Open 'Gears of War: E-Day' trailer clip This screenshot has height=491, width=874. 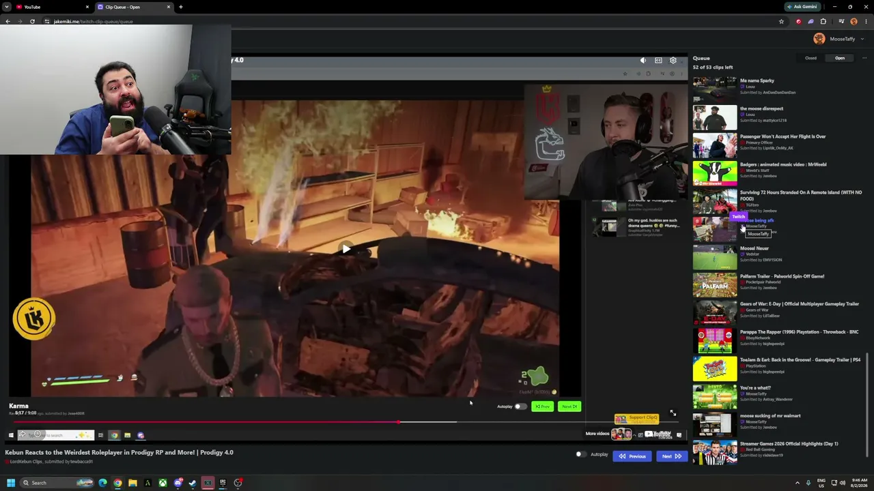[x=778, y=312]
